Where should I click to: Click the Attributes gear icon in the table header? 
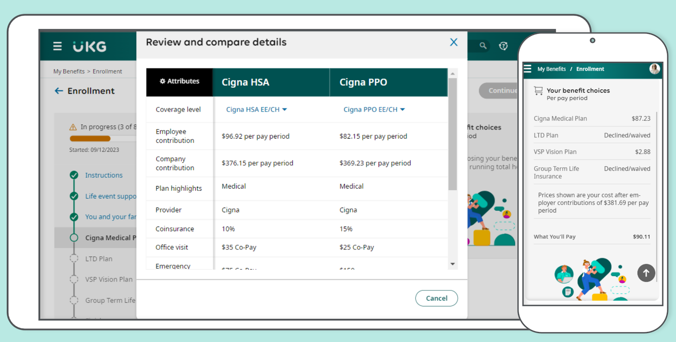162,81
